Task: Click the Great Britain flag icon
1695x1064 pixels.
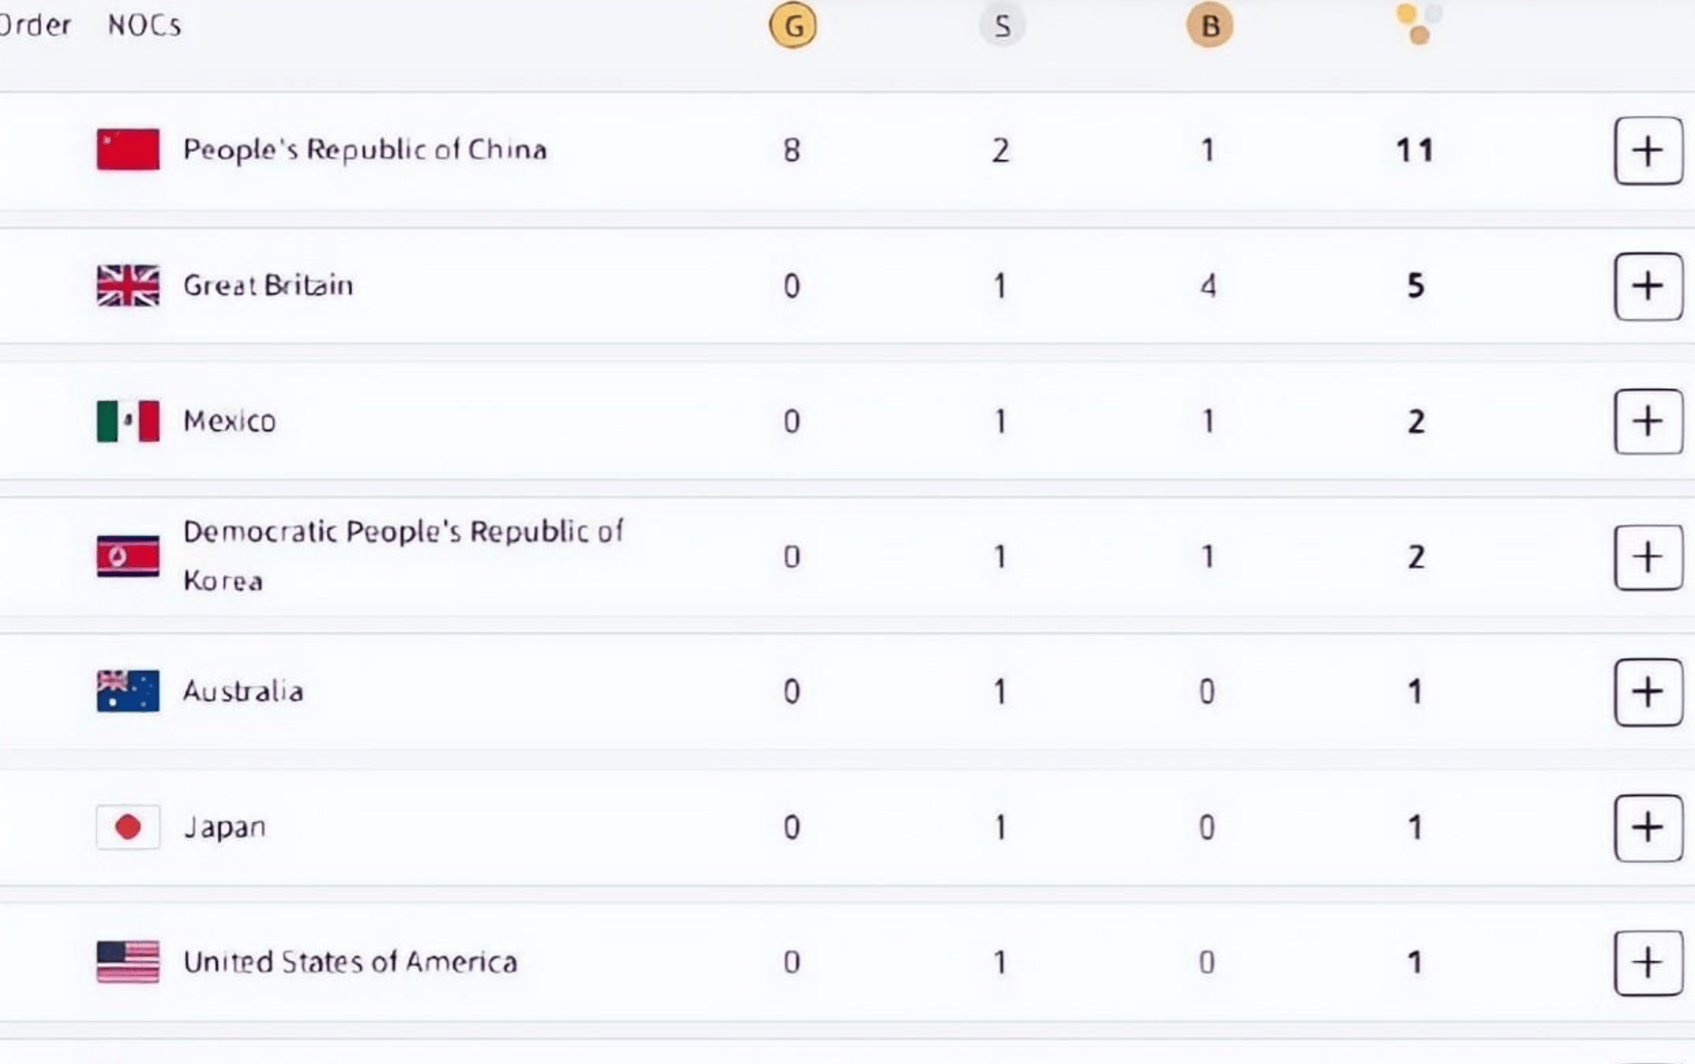Action: (x=128, y=285)
